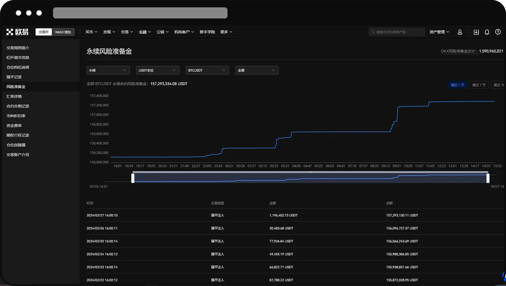Focus the search input field
Viewport: 506px width, 286px height.
(397, 32)
